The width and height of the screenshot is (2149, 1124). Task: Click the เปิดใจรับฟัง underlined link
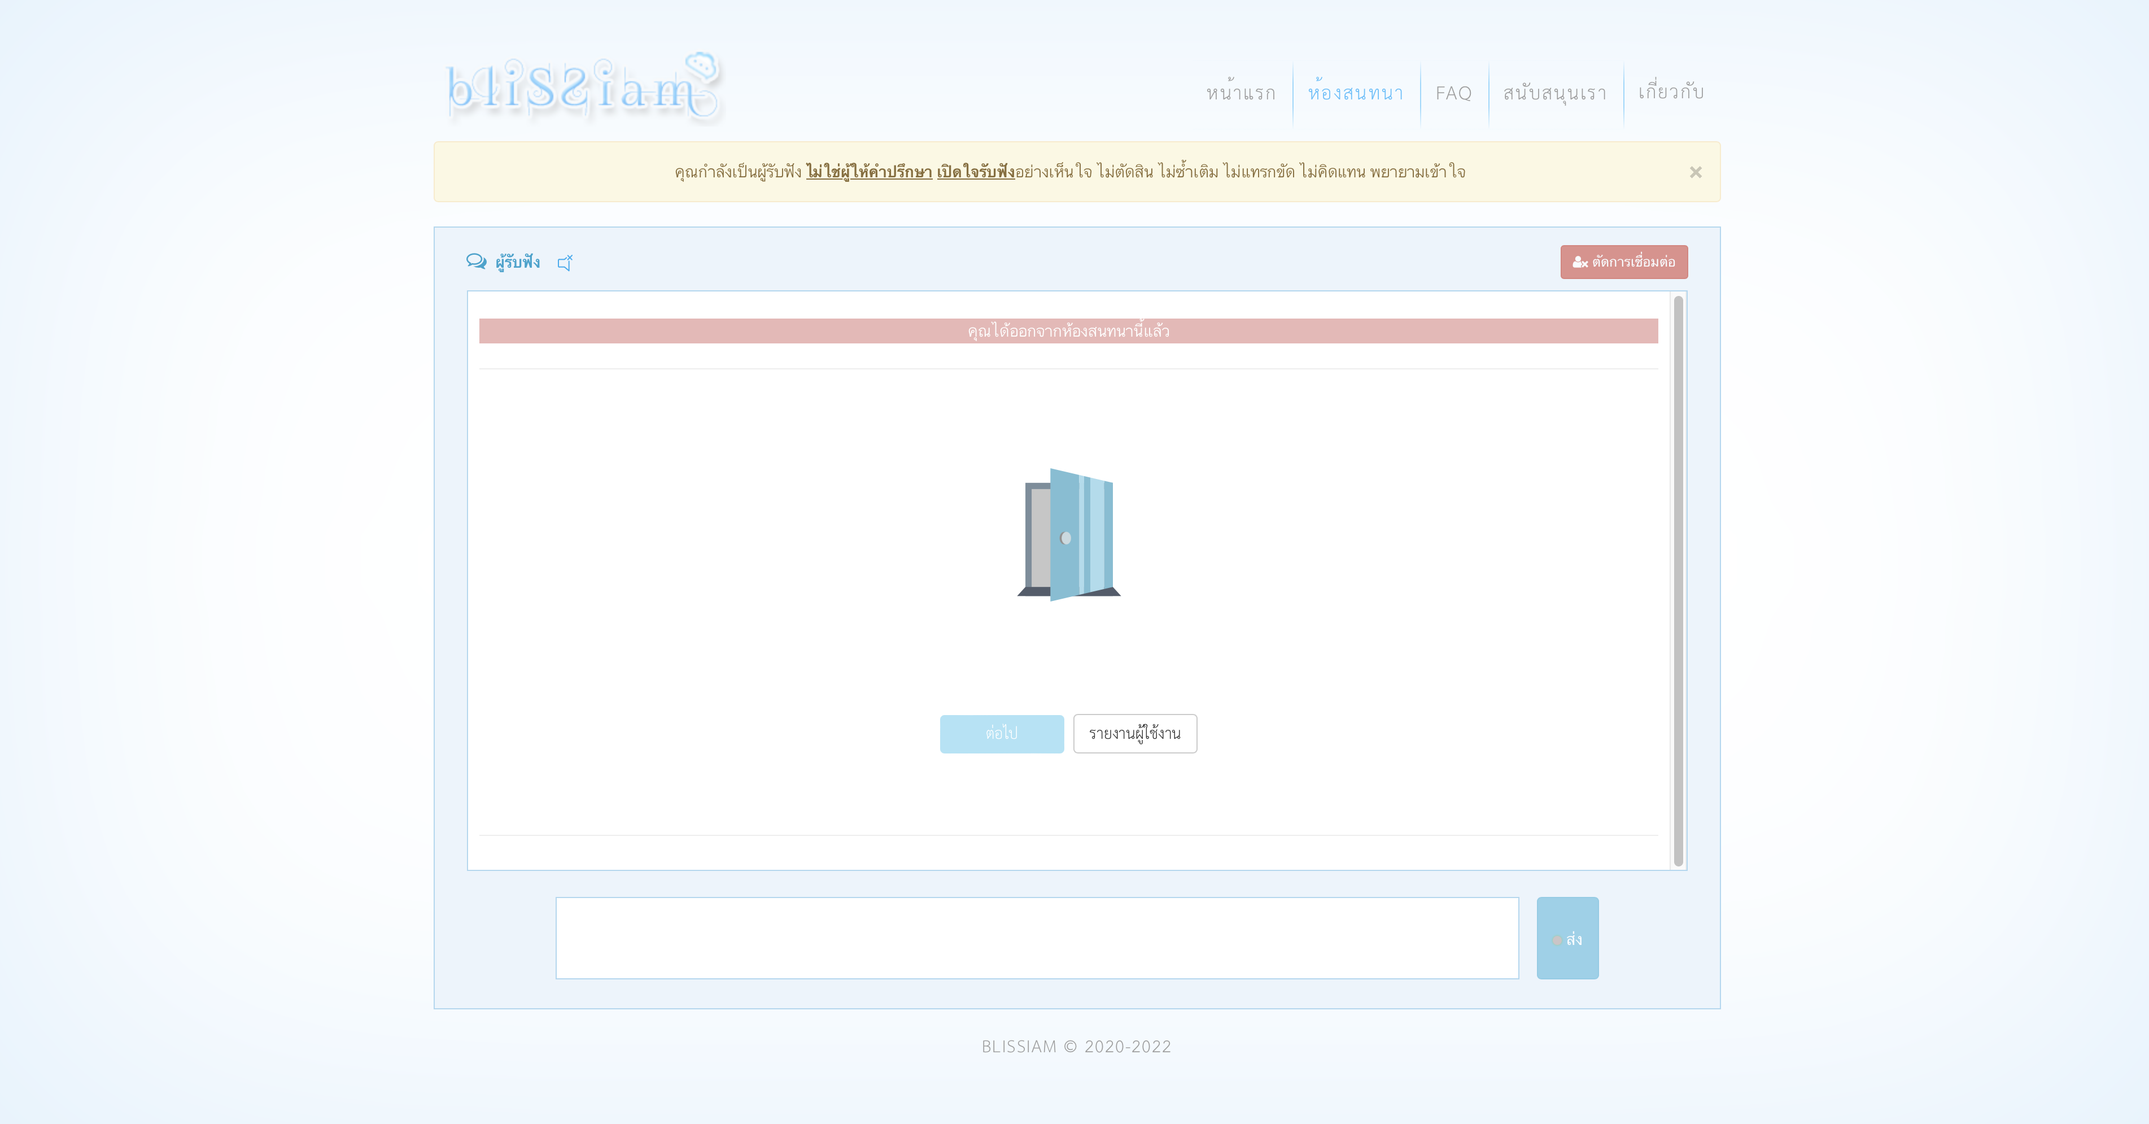975,172
